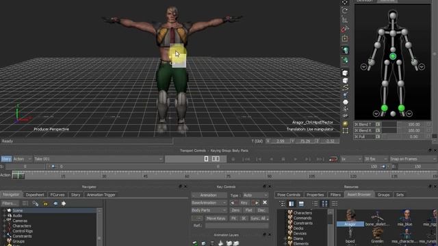Click the Move Keys button
This screenshot has width=438, height=246.
point(216,218)
